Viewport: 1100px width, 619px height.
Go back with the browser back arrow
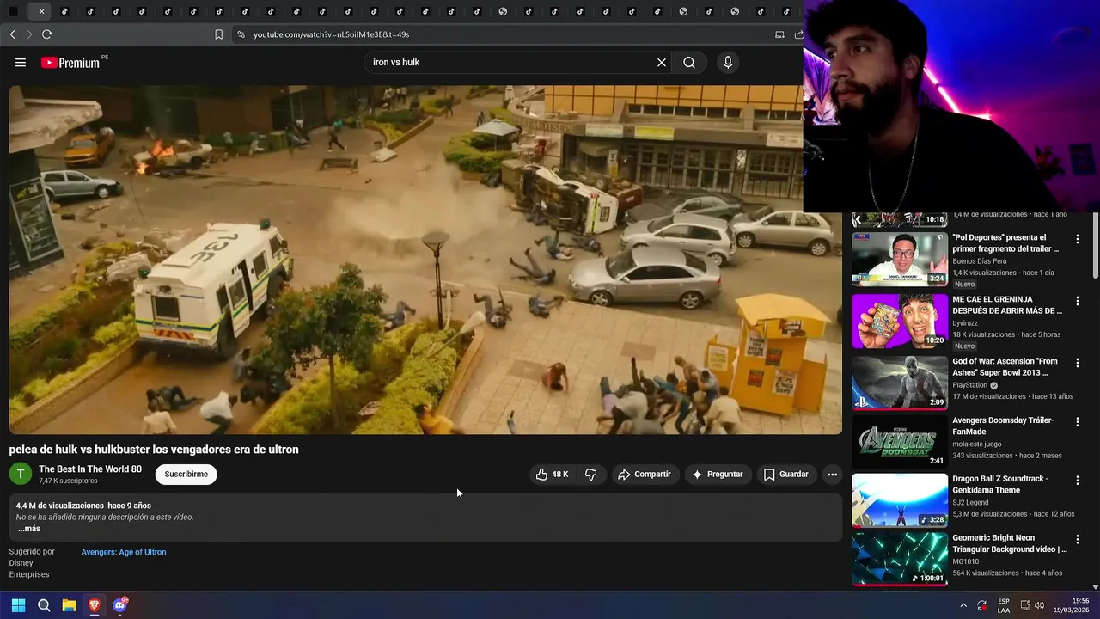coord(12,34)
